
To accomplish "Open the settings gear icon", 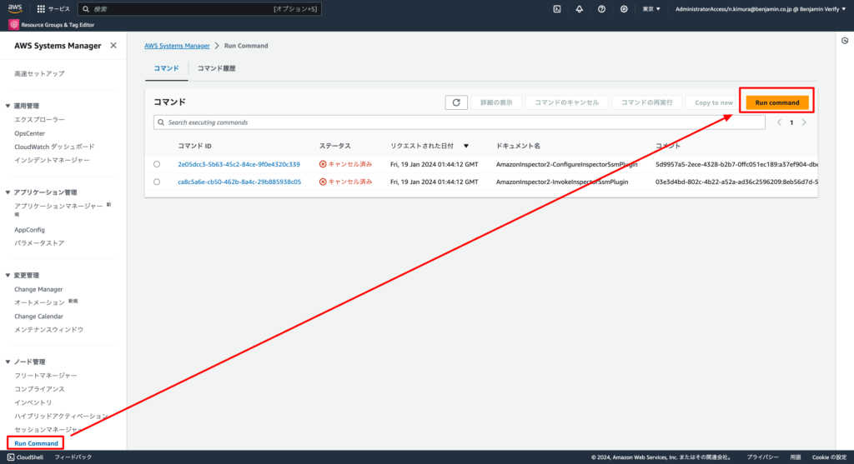I will [x=624, y=8].
